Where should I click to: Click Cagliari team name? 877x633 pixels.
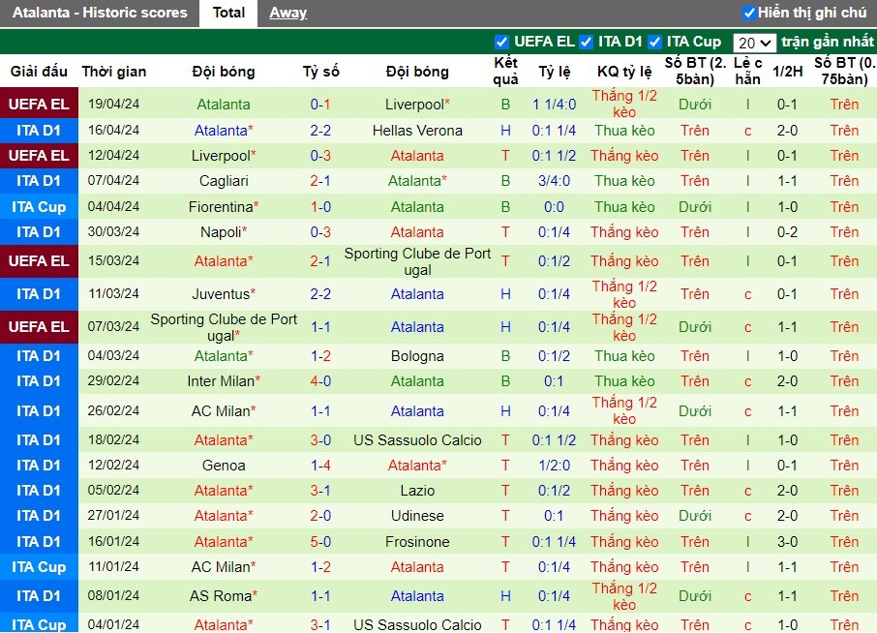[224, 181]
